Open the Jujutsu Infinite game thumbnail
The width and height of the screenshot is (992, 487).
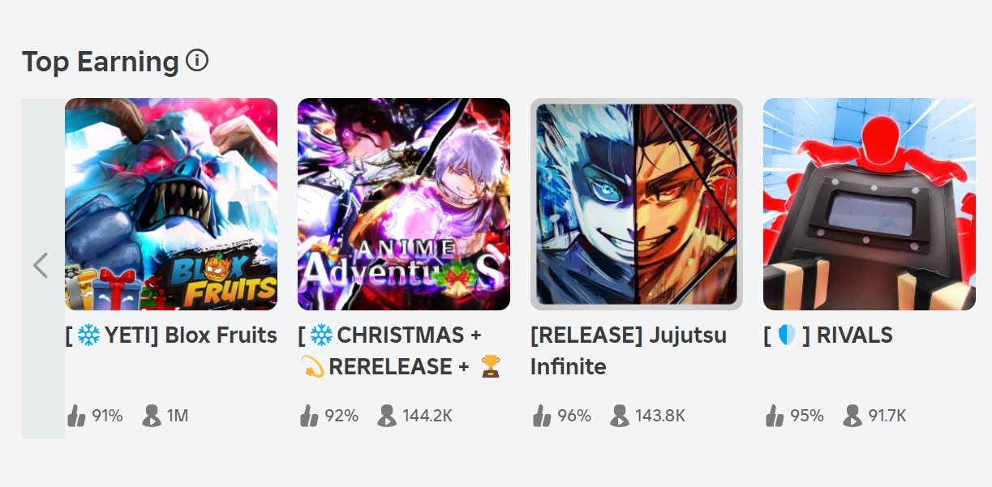coord(637,204)
